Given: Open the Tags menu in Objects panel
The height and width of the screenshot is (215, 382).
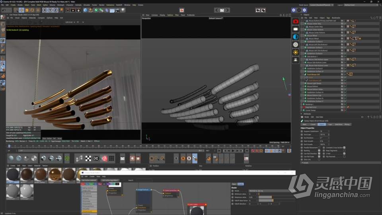Looking at the screenshot, I should (x=328, y=18).
